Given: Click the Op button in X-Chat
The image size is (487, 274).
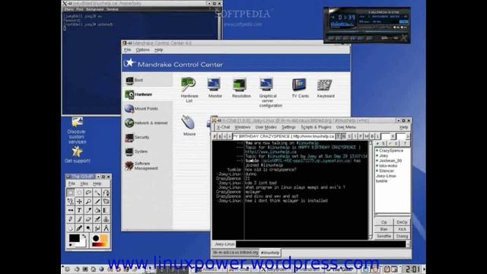Looking at the screenshot, I should pos(384,222).
